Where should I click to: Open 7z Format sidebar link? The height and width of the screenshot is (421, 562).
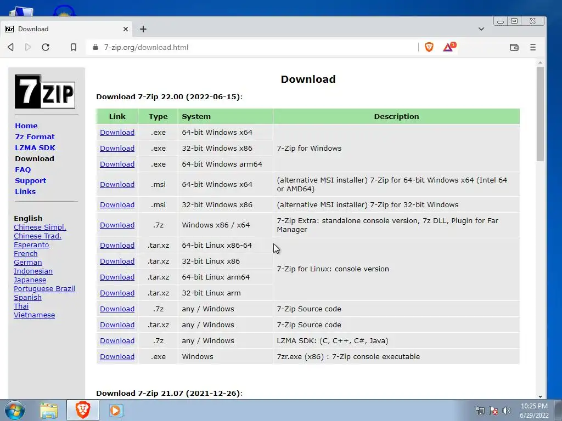click(35, 136)
